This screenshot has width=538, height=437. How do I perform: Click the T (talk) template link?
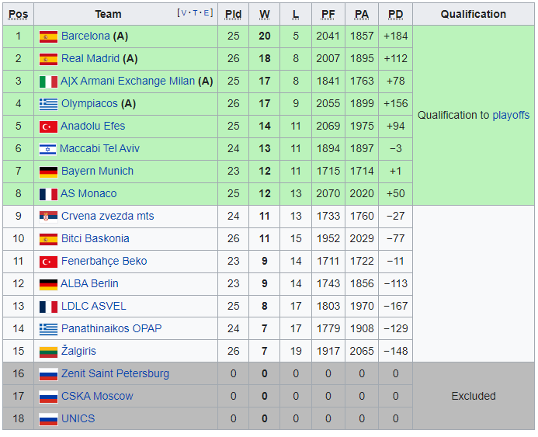pos(195,13)
